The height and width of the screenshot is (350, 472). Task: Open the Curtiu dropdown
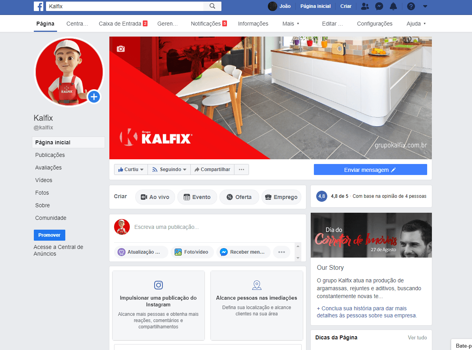click(x=131, y=169)
